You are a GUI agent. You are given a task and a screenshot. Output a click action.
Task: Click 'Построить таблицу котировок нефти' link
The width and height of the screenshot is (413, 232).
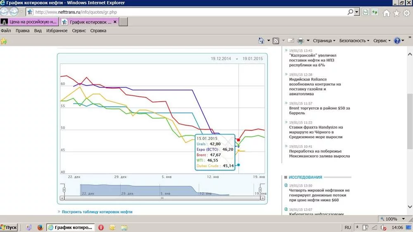pos(97,212)
